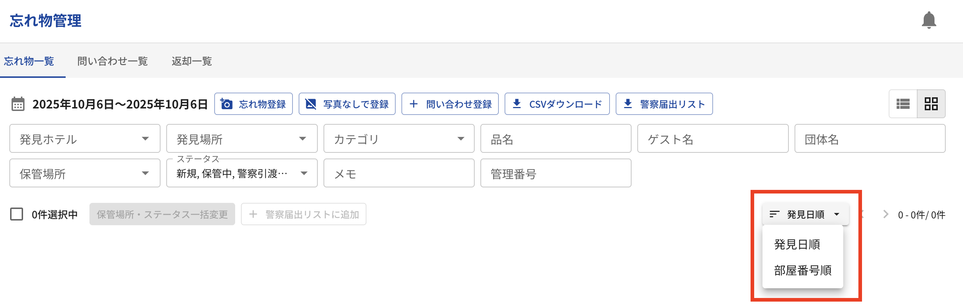Click 忘れ物登録 camera button
Screen dimensions: 963x307
pyautogui.click(x=253, y=104)
